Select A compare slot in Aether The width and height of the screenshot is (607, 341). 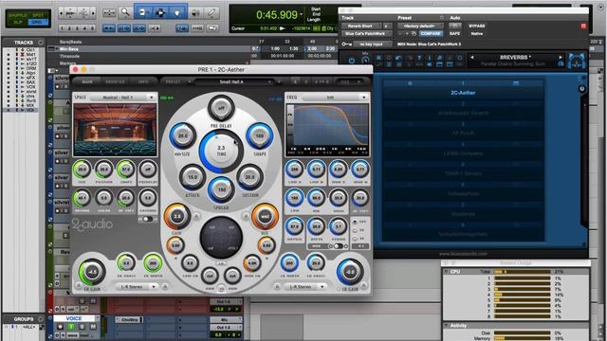click(295, 81)
